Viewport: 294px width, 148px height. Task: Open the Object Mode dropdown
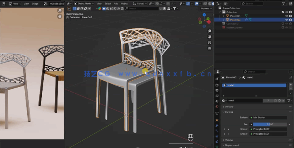tap(84, 4)
